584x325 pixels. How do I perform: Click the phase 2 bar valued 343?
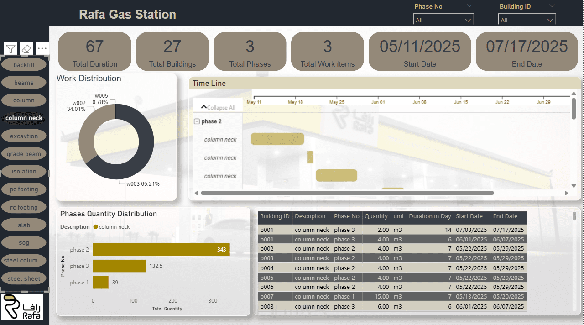pos(161,250)
